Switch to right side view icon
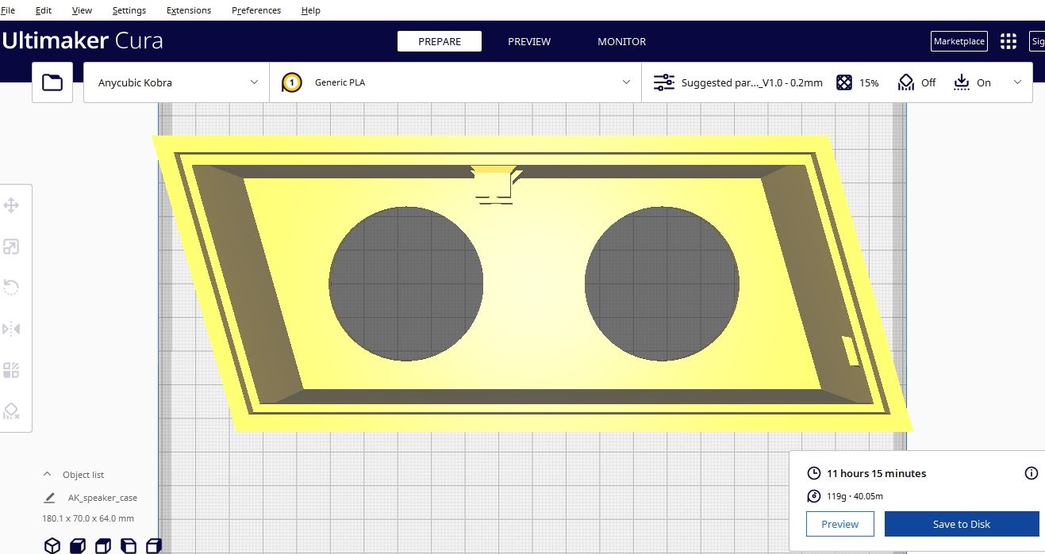The height and width of the screenshot is (554, 1045). [154, 545]
